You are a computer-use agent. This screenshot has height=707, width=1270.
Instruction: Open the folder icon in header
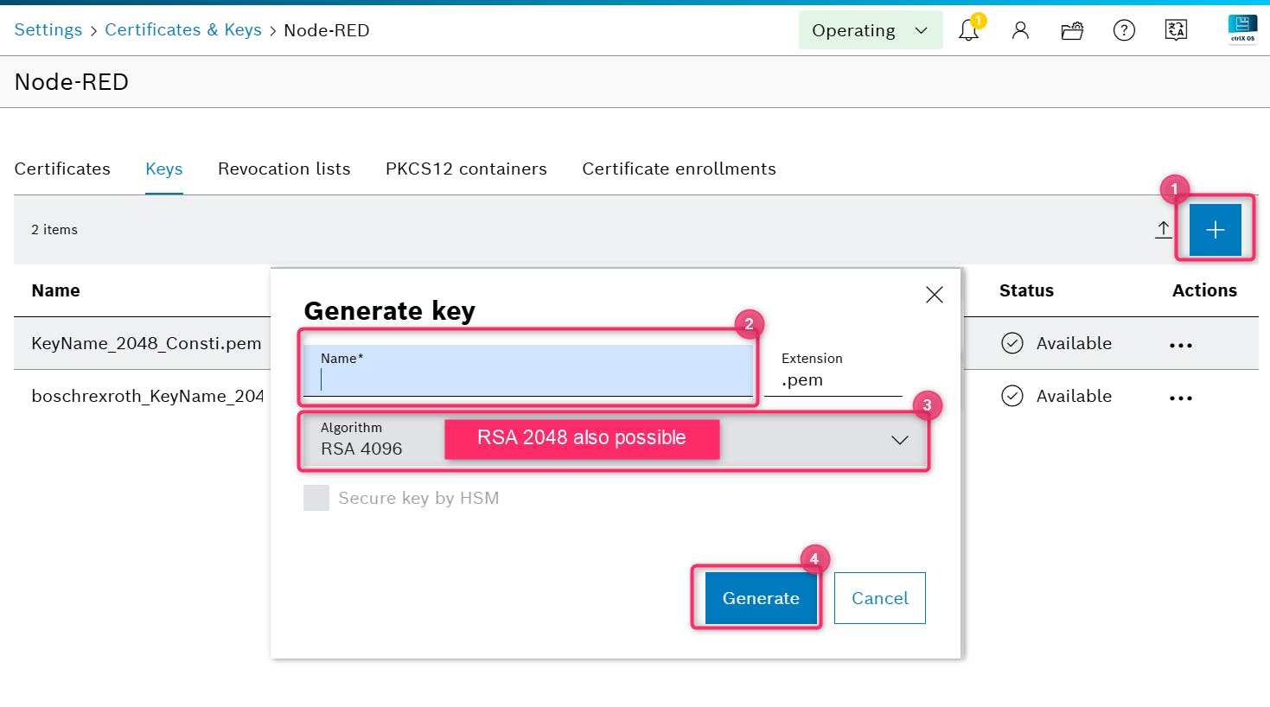coord(1072,31)
